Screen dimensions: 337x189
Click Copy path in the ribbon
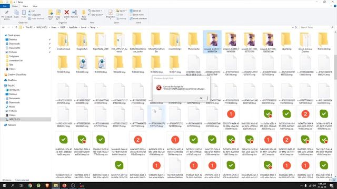click(x=34, y=15)
